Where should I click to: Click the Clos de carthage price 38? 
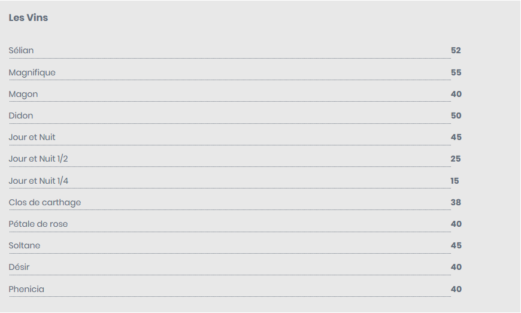(456, 202)
